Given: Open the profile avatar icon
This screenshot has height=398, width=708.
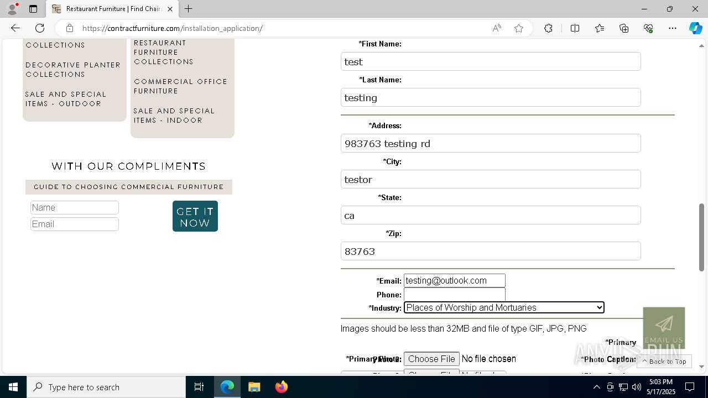Looking at the screenshot, I should click(12, 9).
